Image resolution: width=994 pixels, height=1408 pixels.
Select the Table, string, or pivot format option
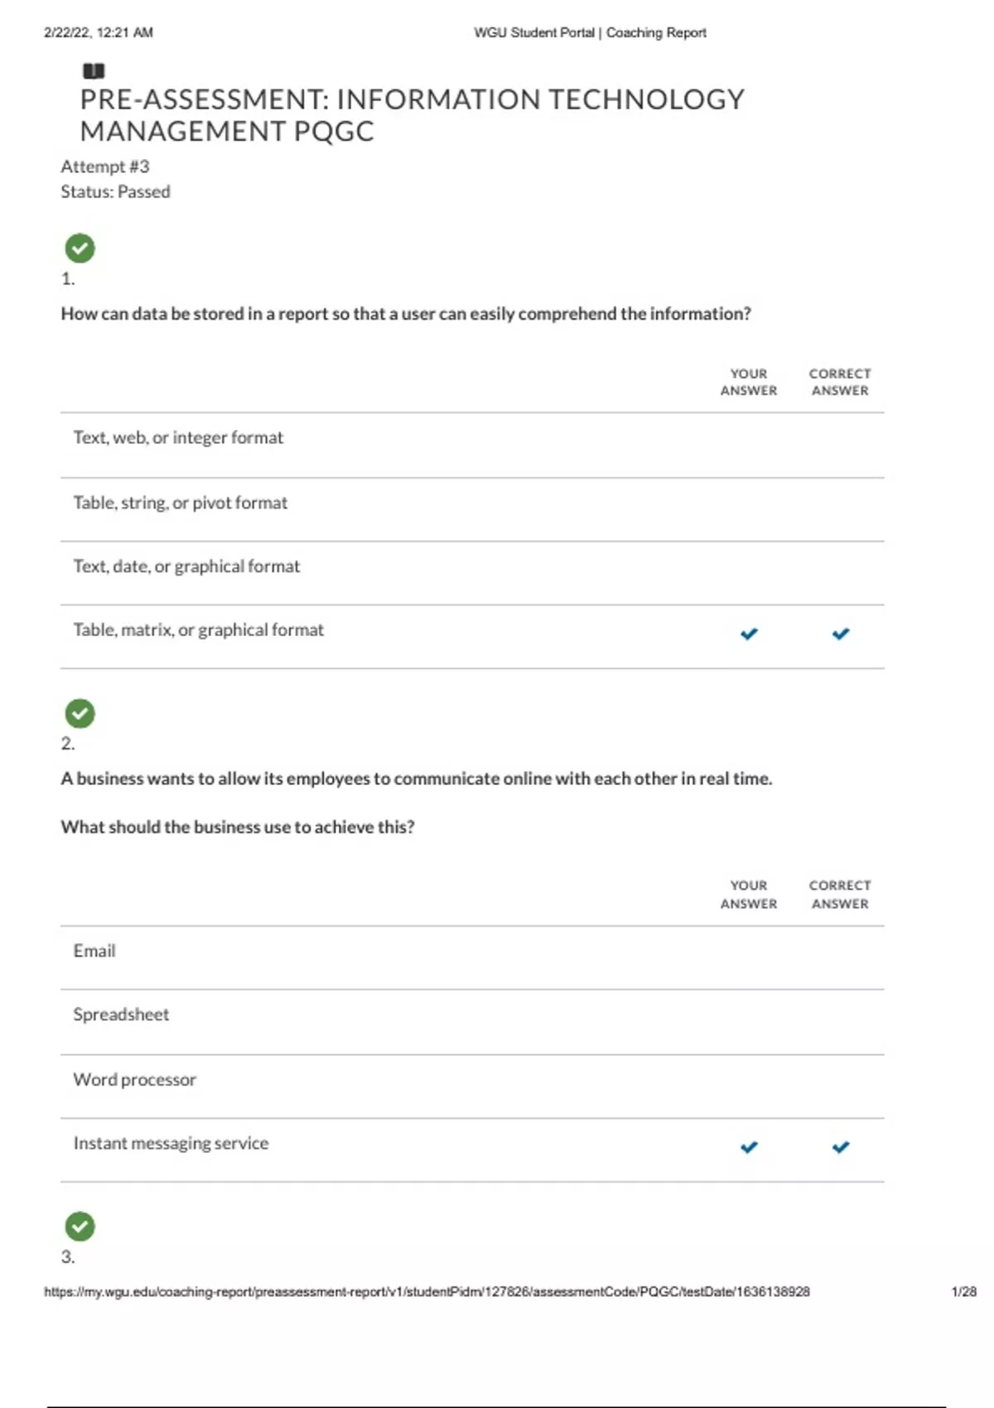180,503
